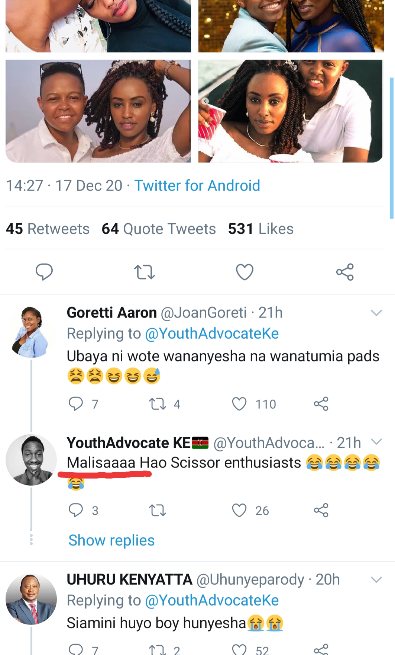Share the Scissor enthusiasts reply
395x655 pixels.
(x=321, y=510)
